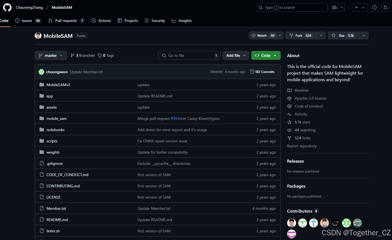The image size is (392, 240).
Task: Expand the Watch options dropdown arrow
Action: pos(280,35)
